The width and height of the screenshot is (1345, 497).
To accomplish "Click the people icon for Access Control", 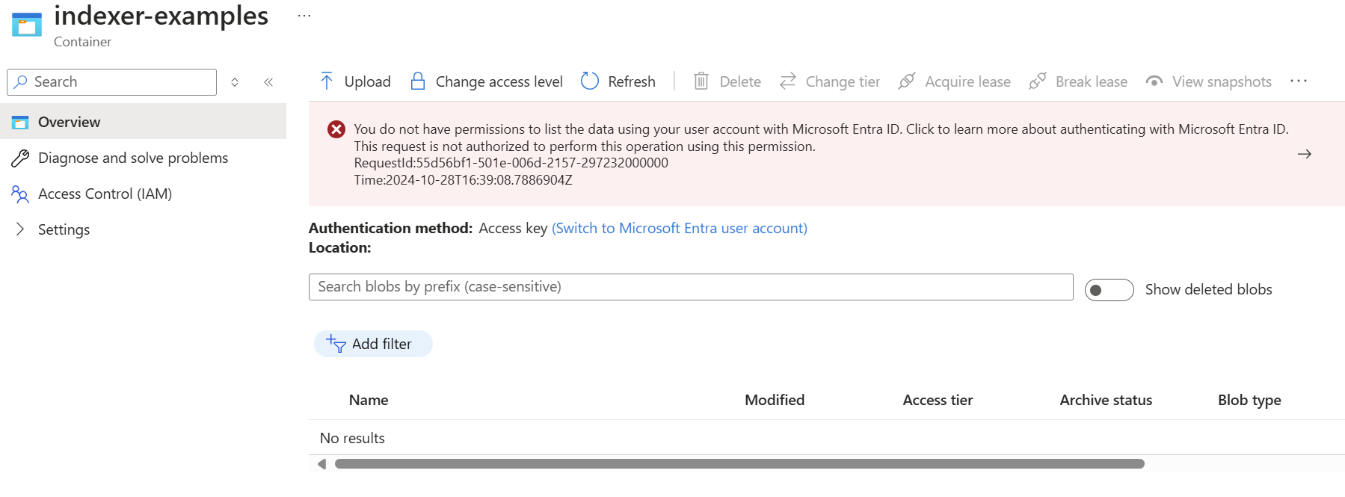I will pyautogui.click(x=20, y=194).
